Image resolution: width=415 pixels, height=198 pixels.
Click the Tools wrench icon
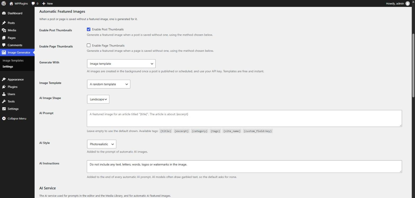[4, 101]
